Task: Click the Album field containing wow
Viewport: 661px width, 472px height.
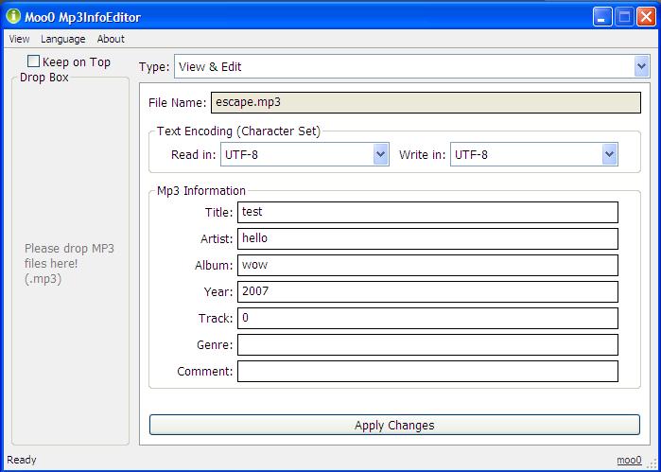Action: pos(427,265)
